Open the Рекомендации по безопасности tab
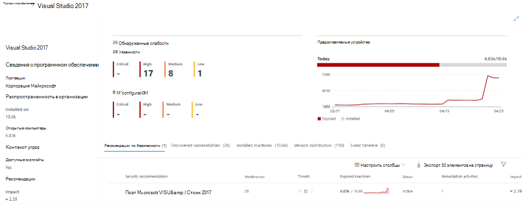 tap(135, 146)
